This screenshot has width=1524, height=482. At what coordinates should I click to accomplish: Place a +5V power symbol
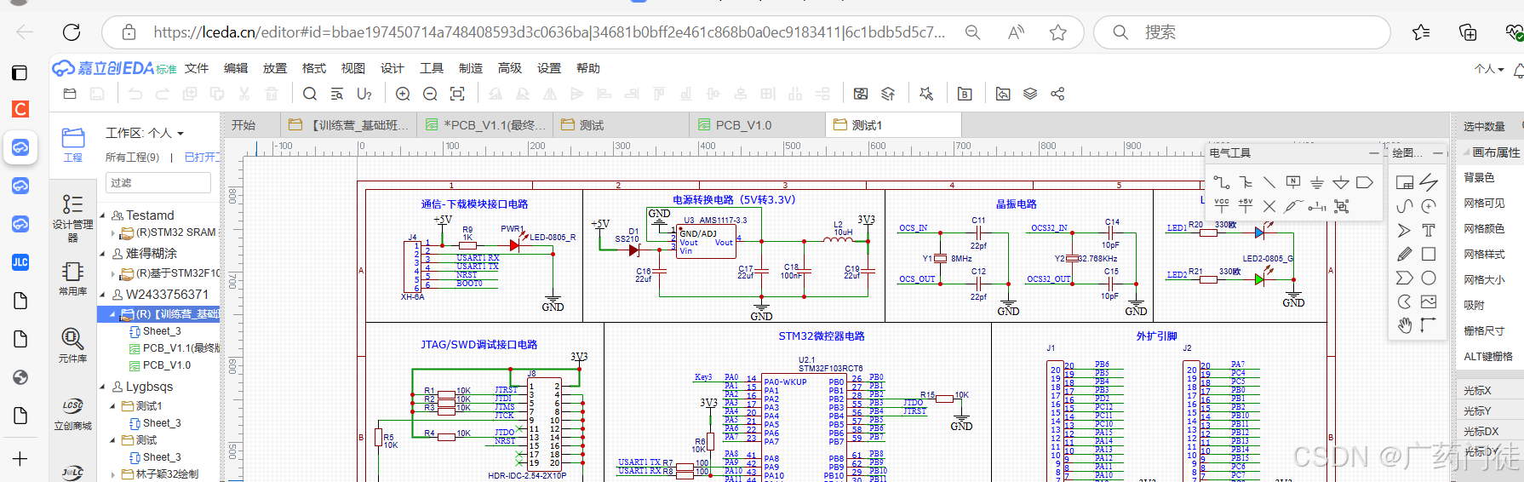pos(1246,206)
